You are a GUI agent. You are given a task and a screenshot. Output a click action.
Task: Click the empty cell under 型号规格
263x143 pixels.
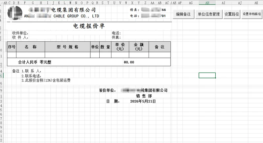point(67,55)
